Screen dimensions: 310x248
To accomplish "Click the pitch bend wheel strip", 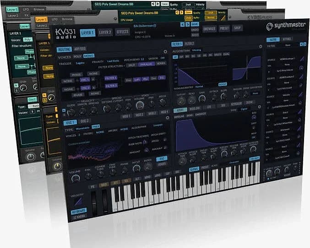I will coord(94,203).
